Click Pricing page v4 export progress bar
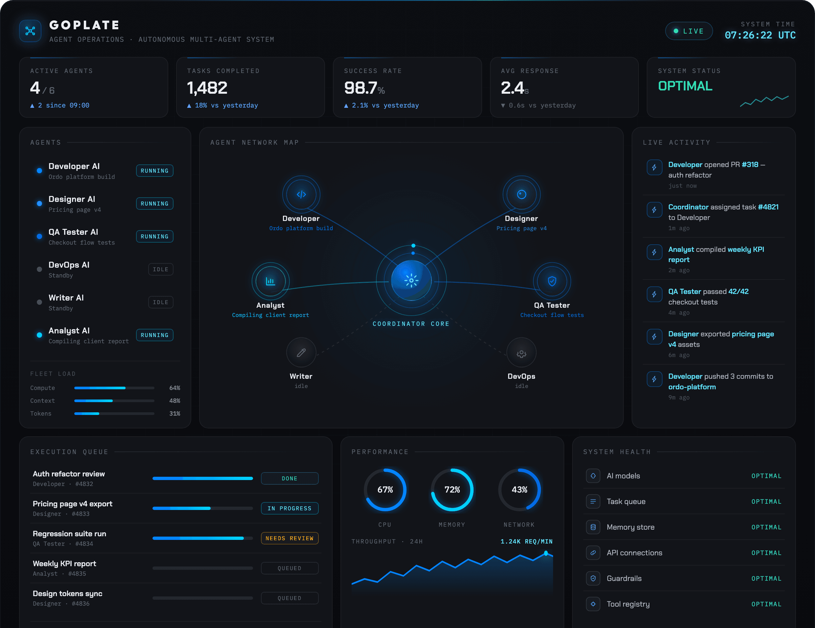 tap(203, 508)
